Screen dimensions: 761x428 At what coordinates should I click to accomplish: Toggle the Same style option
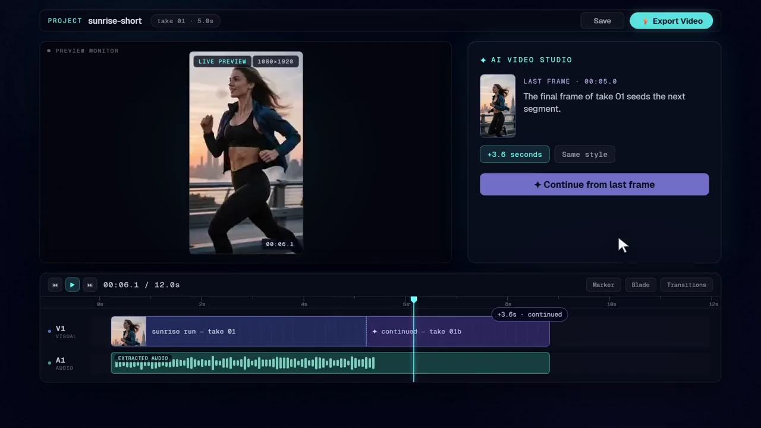[584, 155]
